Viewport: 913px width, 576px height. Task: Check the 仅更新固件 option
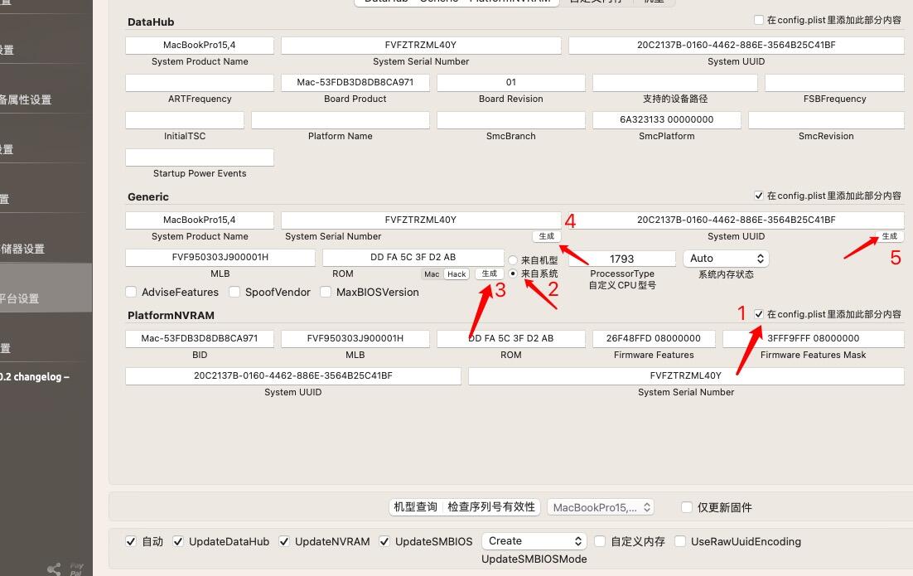click(x=687, y=507)
